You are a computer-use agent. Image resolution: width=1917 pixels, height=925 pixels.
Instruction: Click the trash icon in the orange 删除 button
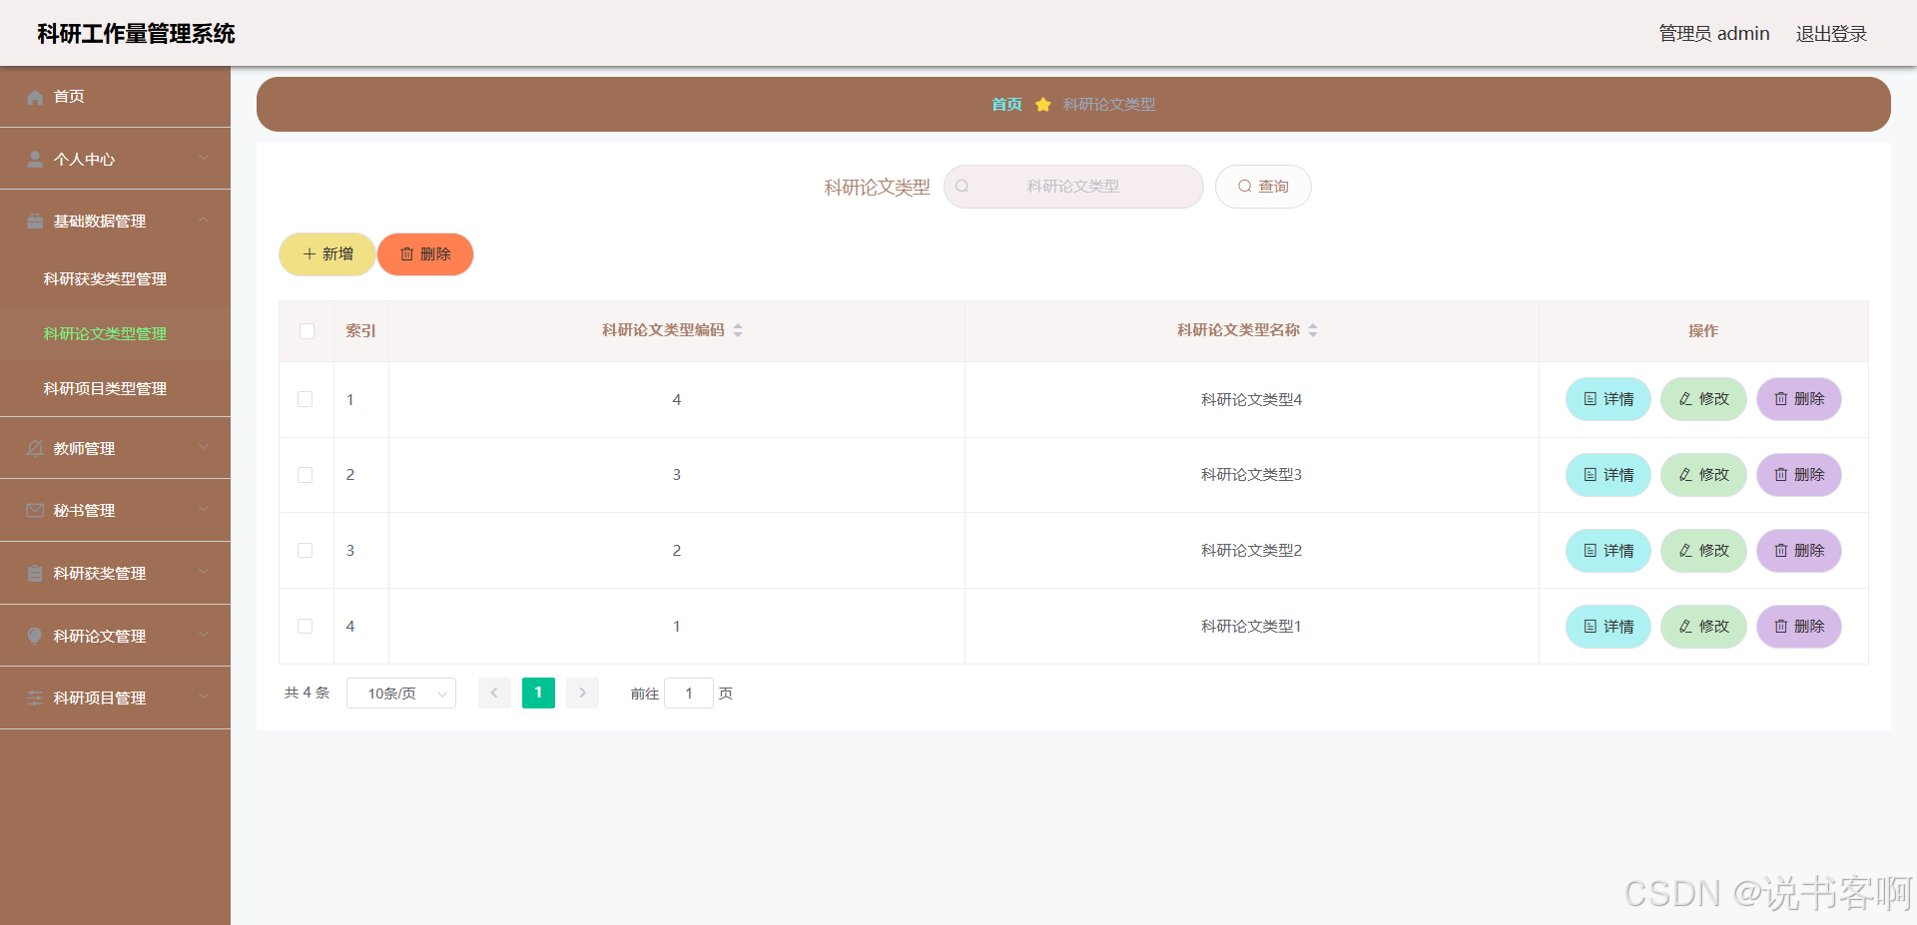[x=407, y=254]
